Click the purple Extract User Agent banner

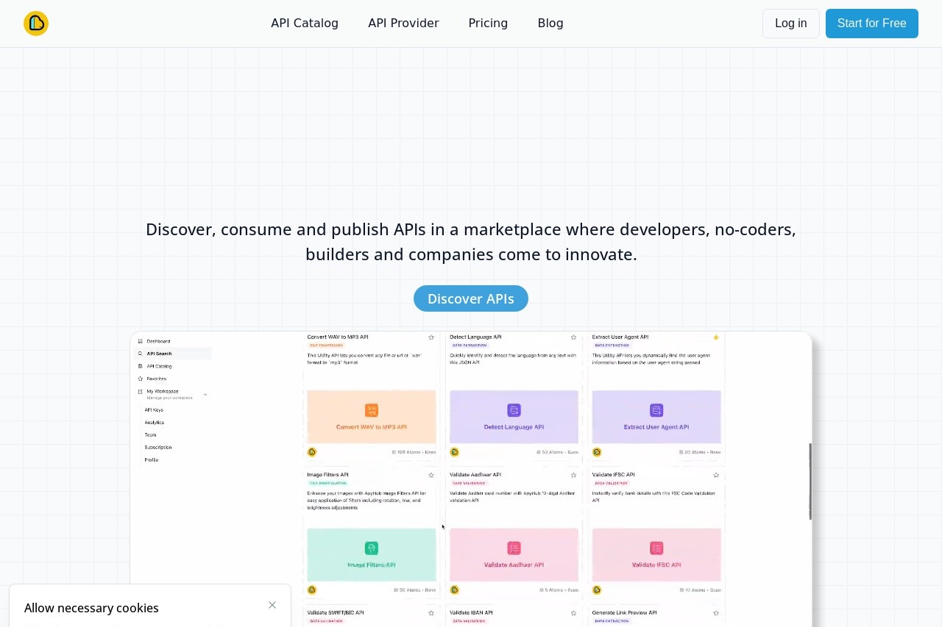pyautogui.click(x=656, y=417)
